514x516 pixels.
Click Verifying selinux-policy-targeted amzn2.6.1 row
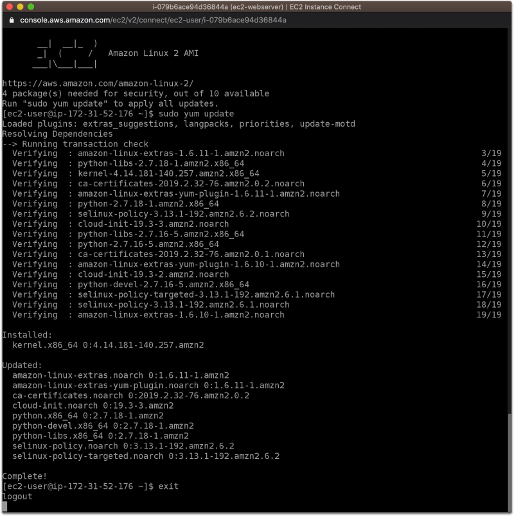256,294
